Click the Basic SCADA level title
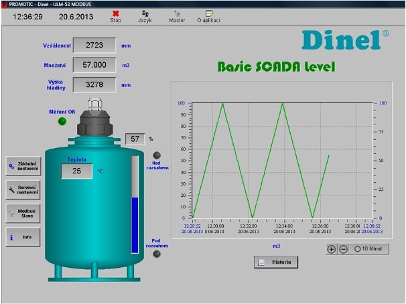This screenshot has height=304, width=406. pyautogui.click(x=277, y=67)
